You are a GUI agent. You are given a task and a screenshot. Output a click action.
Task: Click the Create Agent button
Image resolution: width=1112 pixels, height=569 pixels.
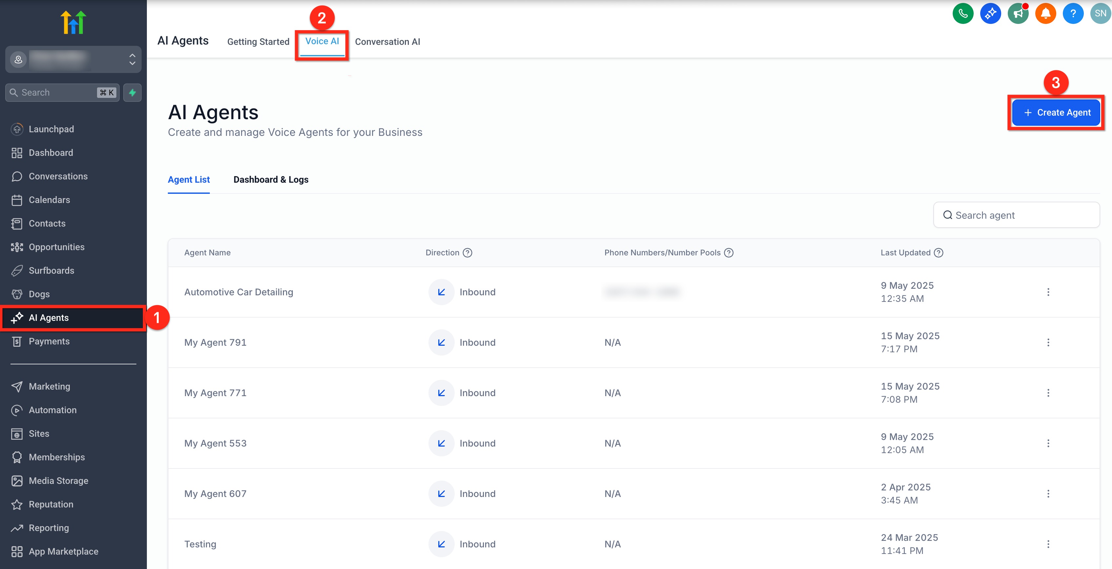[1056, 113]
